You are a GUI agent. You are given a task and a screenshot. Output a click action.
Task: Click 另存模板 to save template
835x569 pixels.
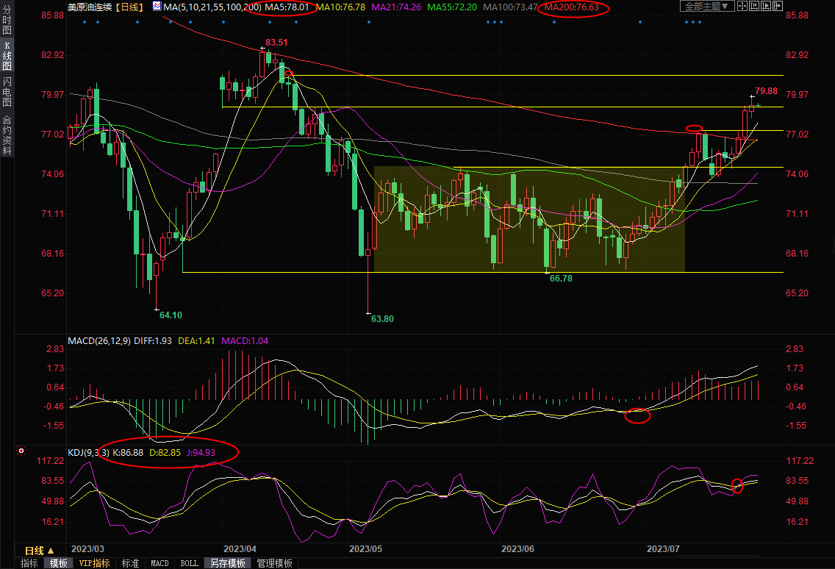coord(227,563)
